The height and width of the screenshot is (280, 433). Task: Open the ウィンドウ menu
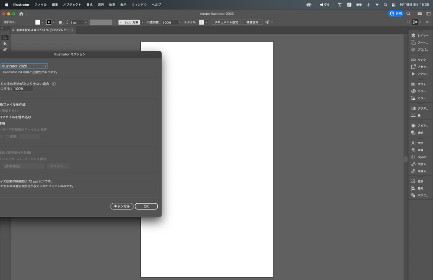[x=139, y=5]
